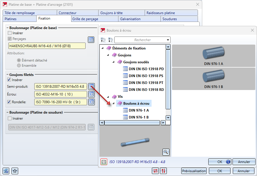Click the tree's horizontal scrollbar thumb
The width and height of the screenshot is (257, 176).
click(x=132, y=123)
